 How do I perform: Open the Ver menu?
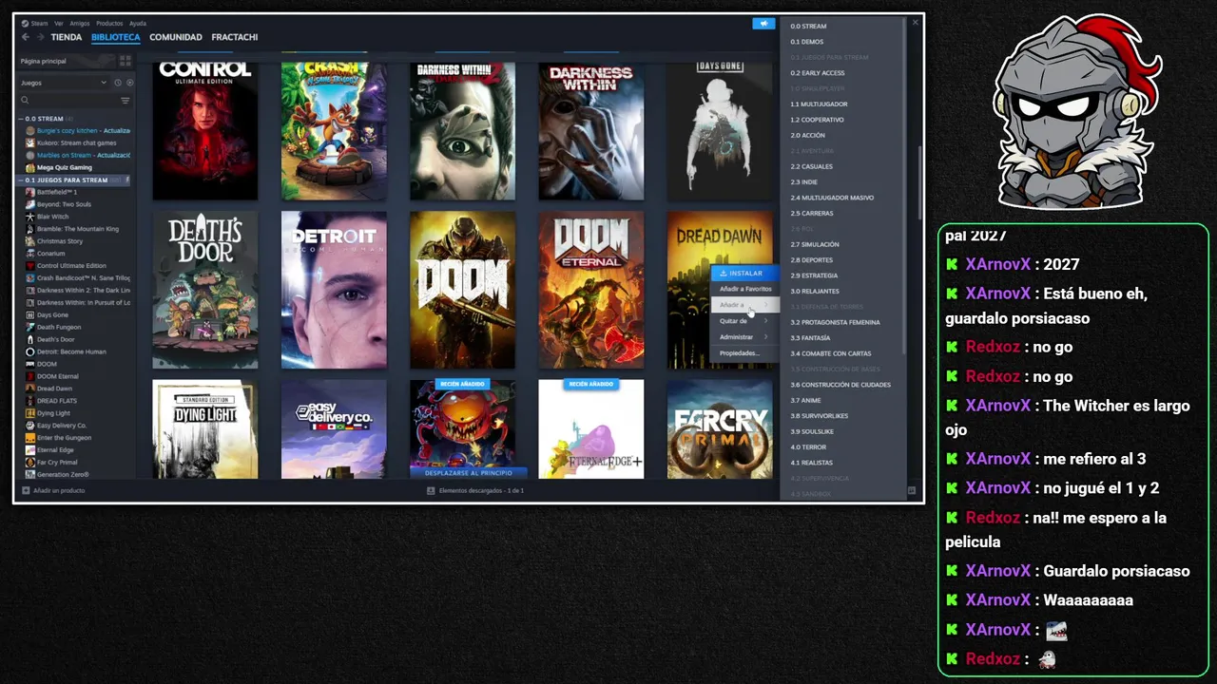point(59,23)
